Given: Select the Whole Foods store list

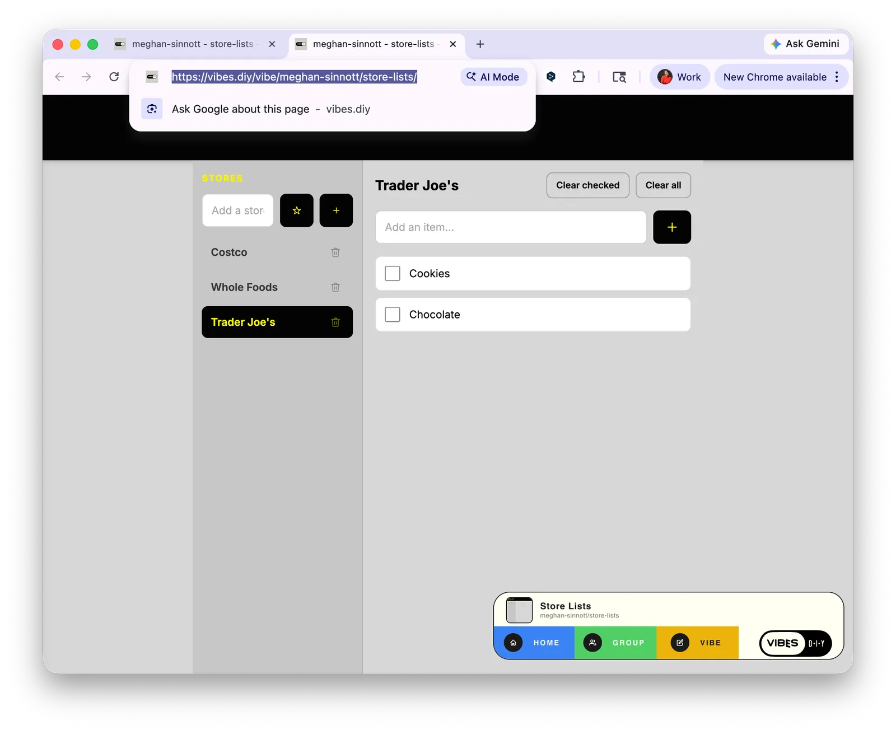Looking at the screenshot, I should 277,287.
